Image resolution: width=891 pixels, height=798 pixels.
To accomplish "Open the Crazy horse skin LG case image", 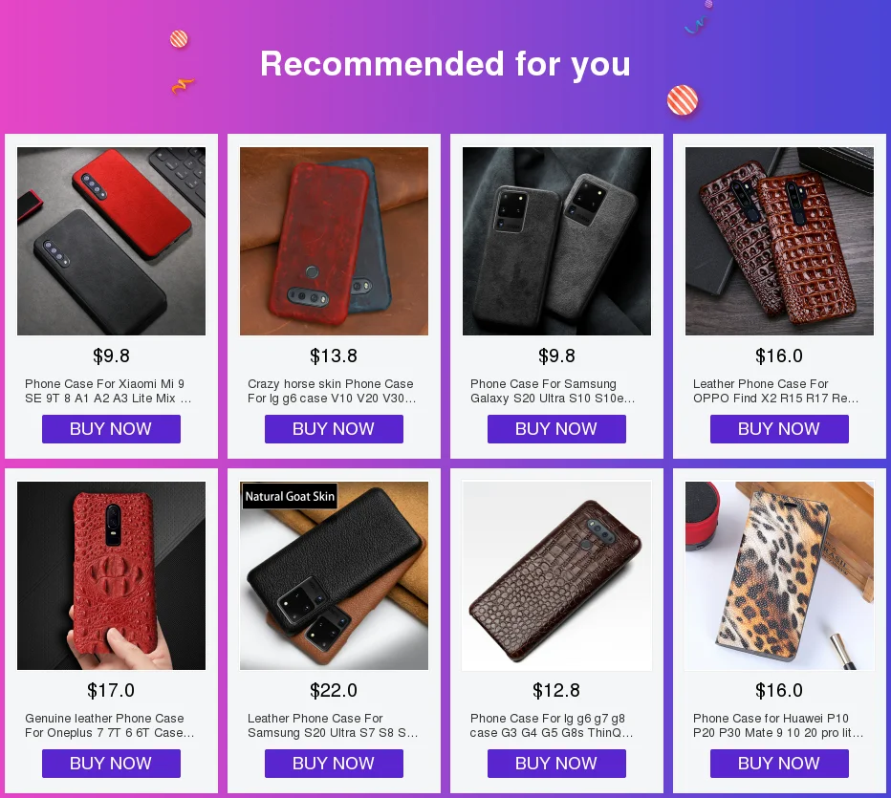I will click(x=335, y=241).
